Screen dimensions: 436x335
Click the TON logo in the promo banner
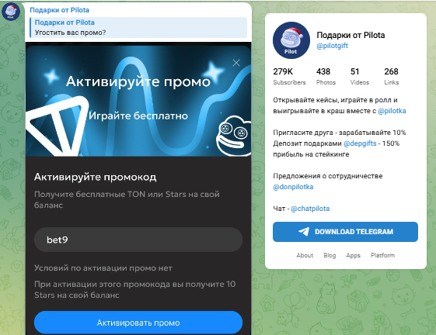[56, 126]
